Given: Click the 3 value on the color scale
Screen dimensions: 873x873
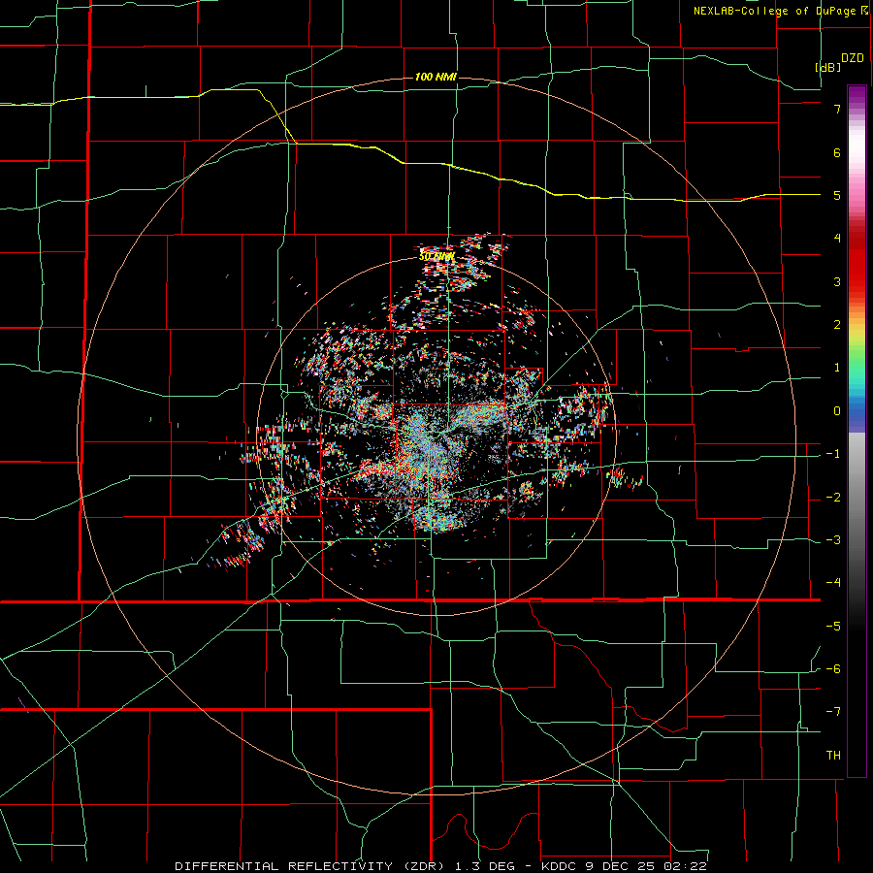Looking at the screenshot, I should coord(837,281).
